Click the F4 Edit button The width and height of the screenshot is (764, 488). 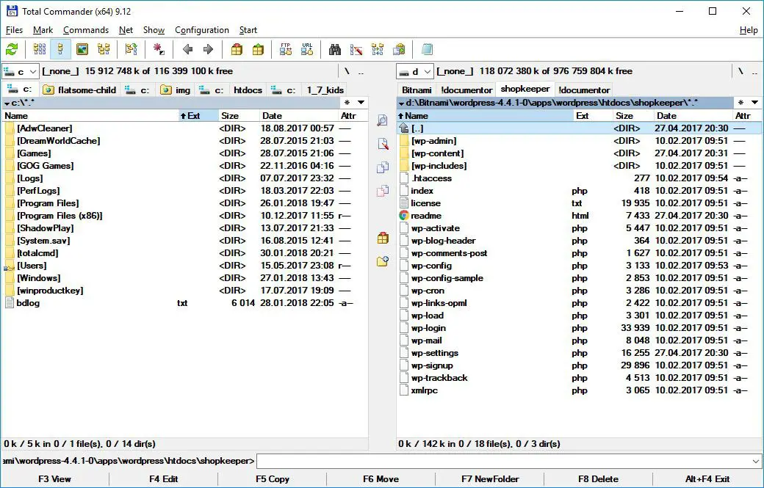point(164,478)
